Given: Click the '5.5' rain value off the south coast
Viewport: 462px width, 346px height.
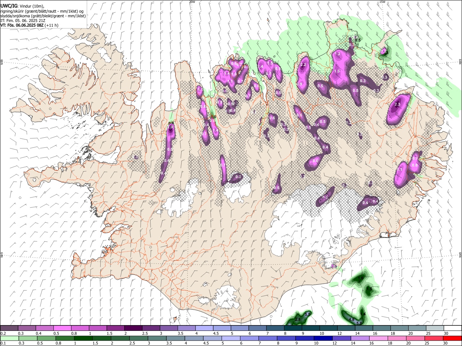Looking at the screenshot, I should tap(308, 314).
